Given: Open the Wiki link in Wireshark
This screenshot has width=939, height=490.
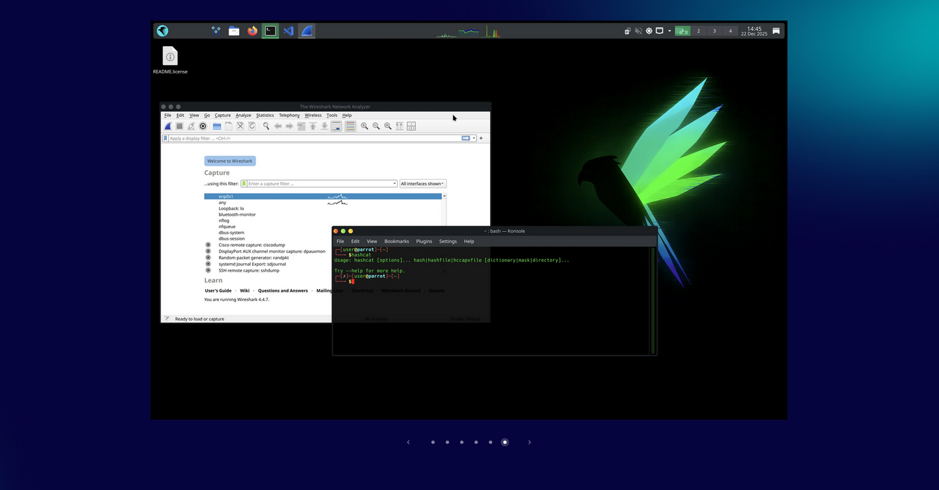Looking at the screenshot, I should (x=244, y=290).
